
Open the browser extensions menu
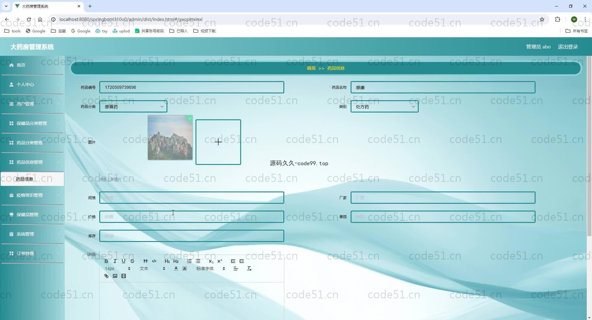[x=557, y=19]
